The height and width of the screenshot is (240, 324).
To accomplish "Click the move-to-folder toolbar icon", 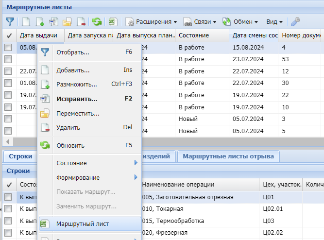I will 67,22.
